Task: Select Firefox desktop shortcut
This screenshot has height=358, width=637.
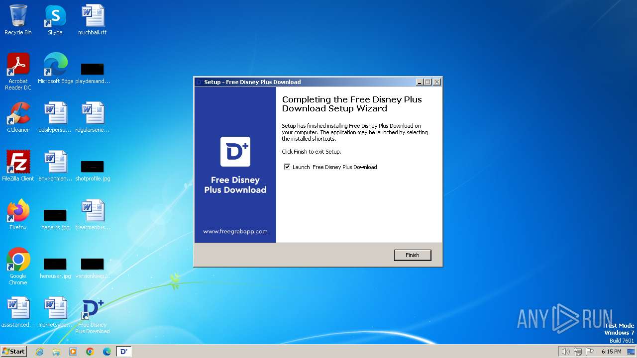Action: tap(18, 215)
